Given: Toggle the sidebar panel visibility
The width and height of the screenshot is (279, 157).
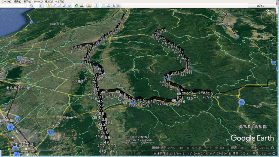Looking at the screenshot, I should click(x=41, y=5).
